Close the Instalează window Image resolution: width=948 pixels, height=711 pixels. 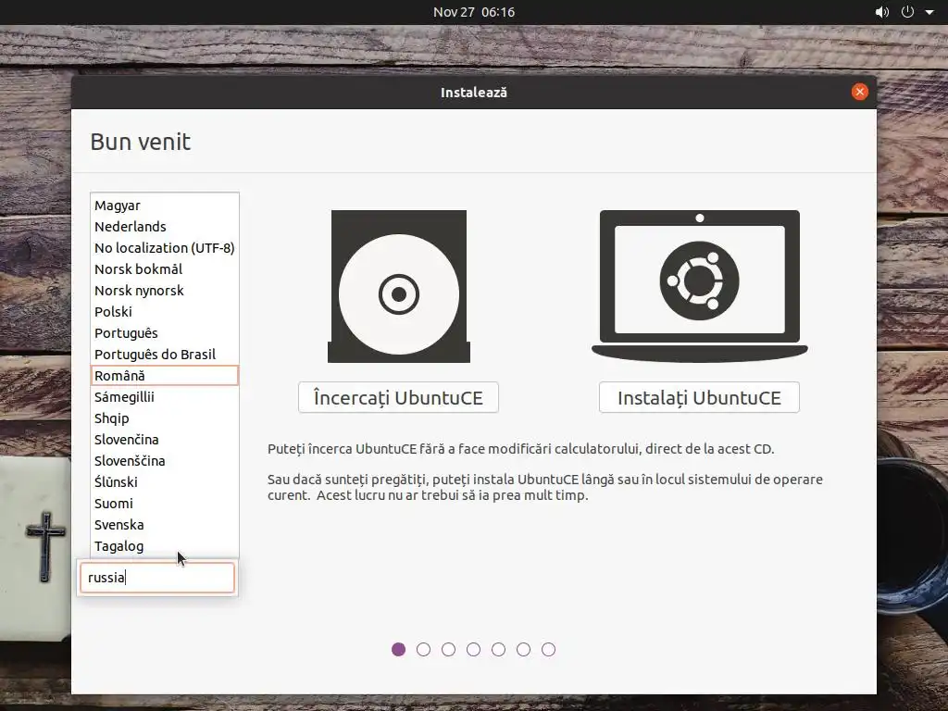(860, 92)
